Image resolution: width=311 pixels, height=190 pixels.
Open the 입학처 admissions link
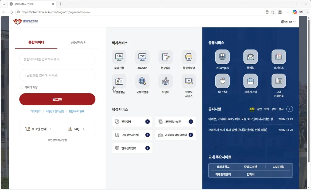(x=251, y=174)
